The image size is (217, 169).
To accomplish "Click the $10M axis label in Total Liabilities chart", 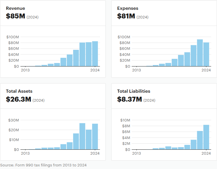I will tap(125, 120).
